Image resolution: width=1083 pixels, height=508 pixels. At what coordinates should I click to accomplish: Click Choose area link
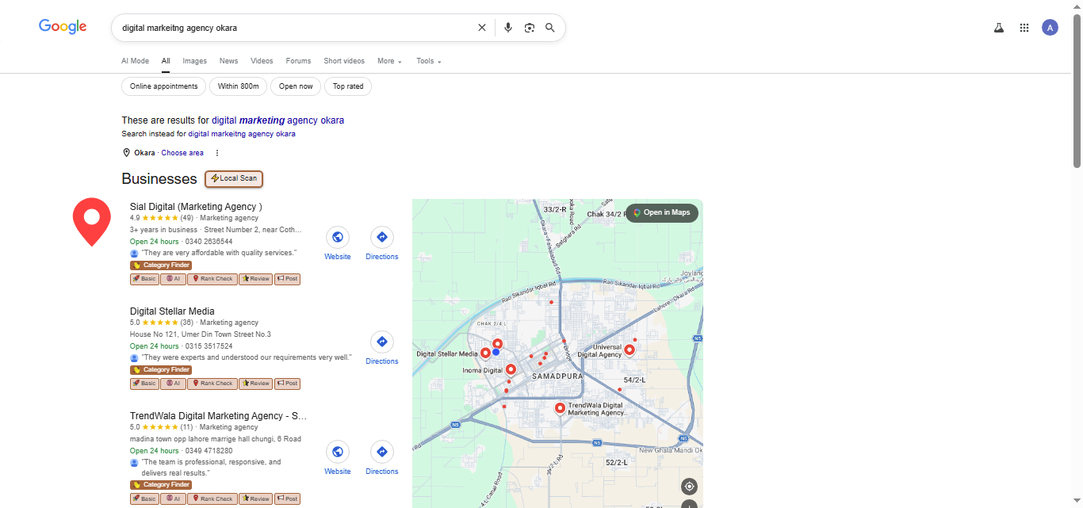pos(182,153)
